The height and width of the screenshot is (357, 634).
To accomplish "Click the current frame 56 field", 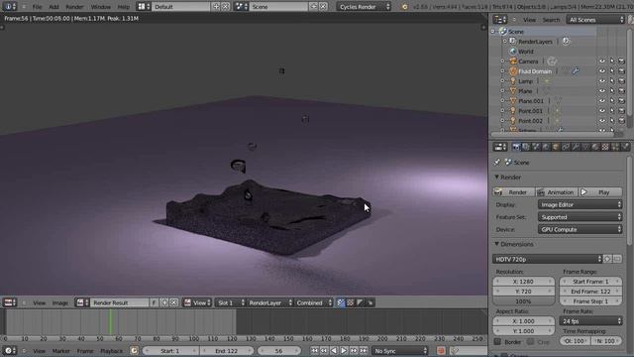I will [x=278, y=350].
